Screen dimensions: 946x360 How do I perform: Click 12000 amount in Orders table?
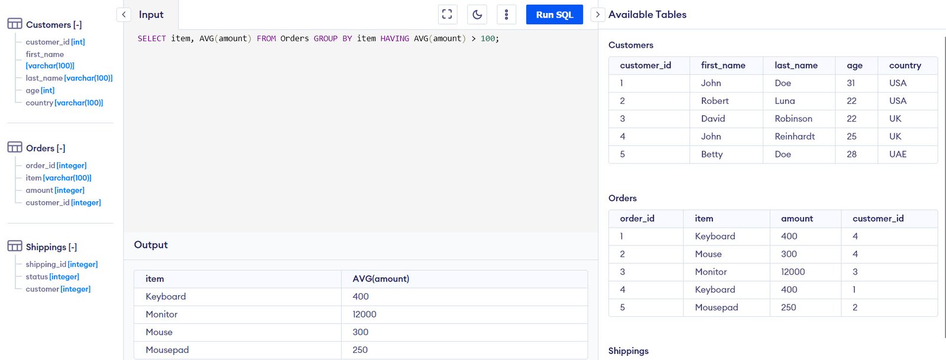tap(793, 272)
